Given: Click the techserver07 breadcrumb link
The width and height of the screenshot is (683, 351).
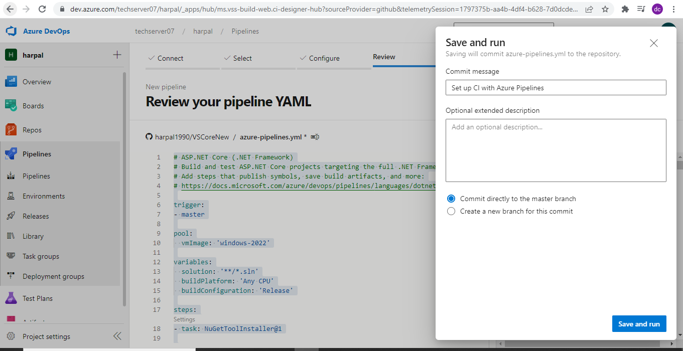Looking at the screenshot, I should (155, 31).
